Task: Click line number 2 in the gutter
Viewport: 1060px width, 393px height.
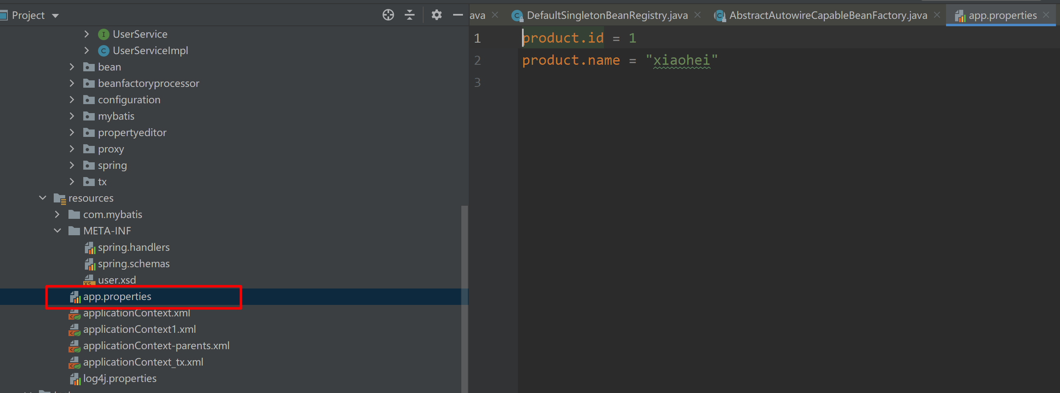Action: [x=477, y=60]
